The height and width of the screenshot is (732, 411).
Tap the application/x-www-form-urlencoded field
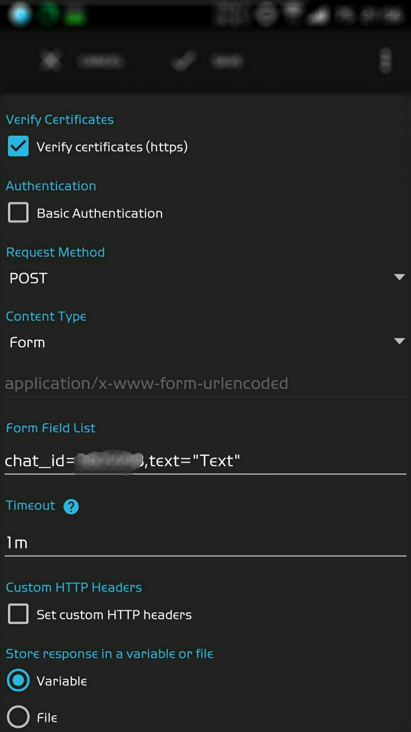pos(205,383)
